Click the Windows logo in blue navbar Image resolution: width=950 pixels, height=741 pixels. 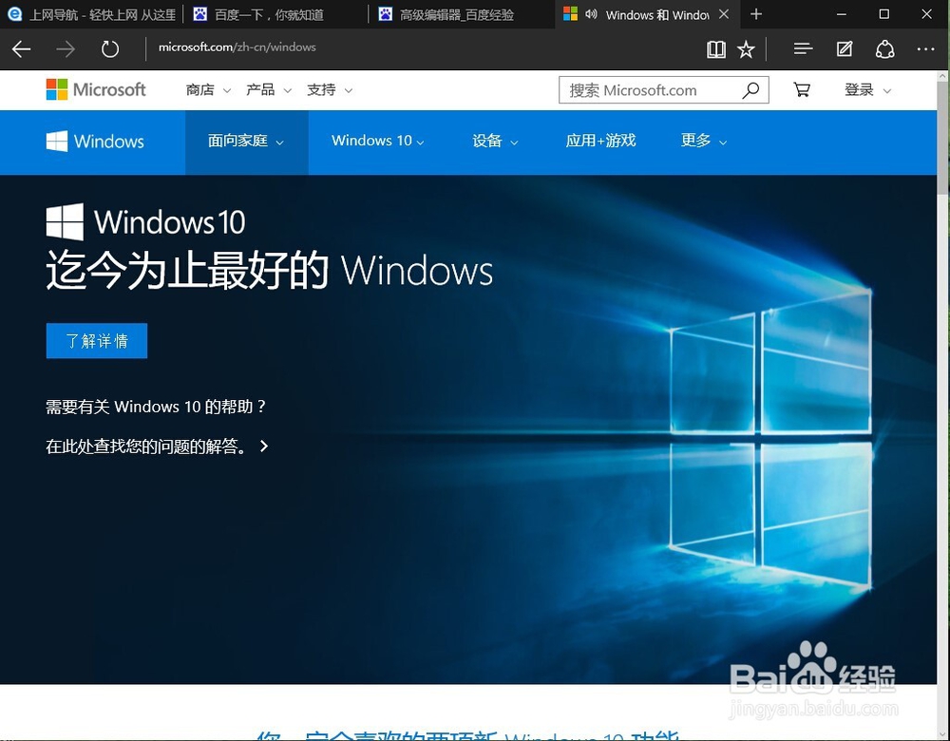[95, 142]
